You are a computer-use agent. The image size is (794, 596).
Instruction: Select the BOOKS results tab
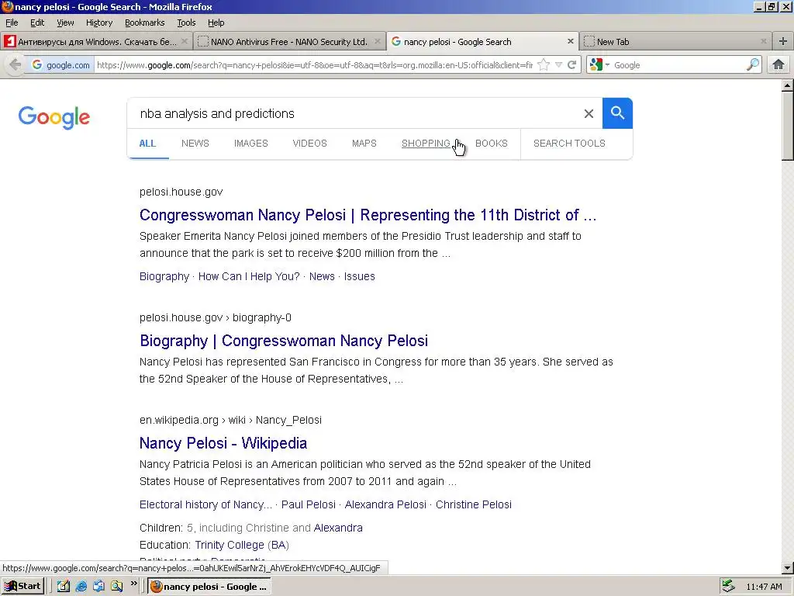(x=491, y=144)
